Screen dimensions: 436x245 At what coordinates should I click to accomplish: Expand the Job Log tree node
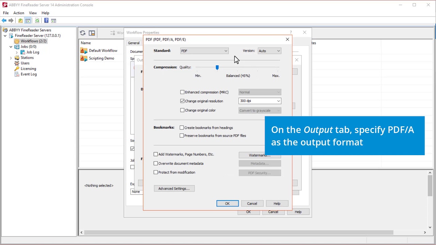pyautogui.click(x=17, y=52)
